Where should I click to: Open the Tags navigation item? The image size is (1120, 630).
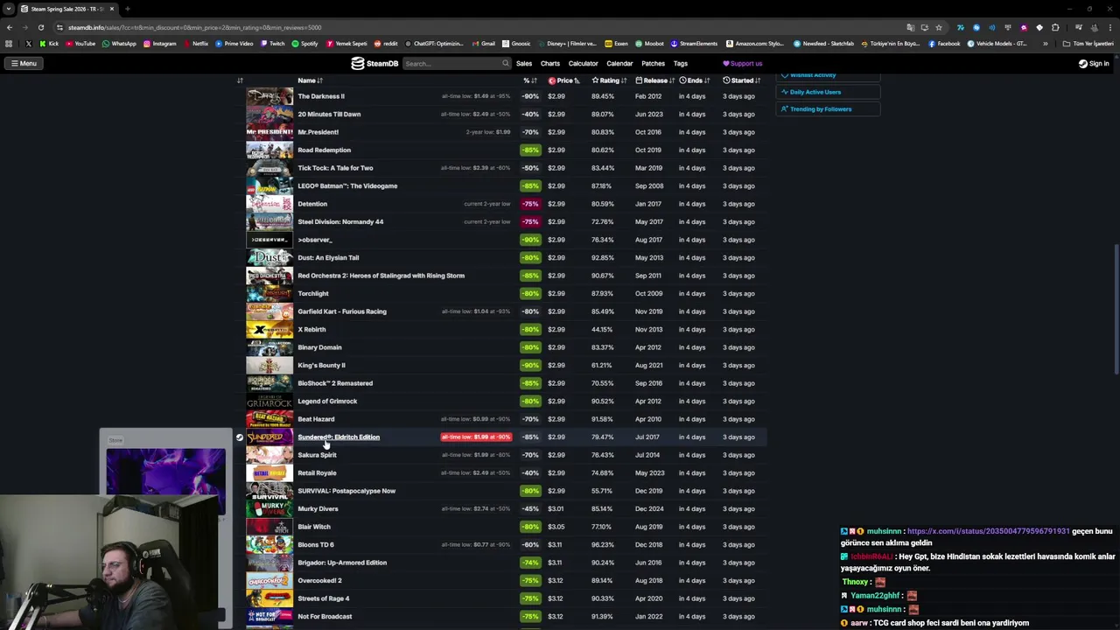point(680,63)
